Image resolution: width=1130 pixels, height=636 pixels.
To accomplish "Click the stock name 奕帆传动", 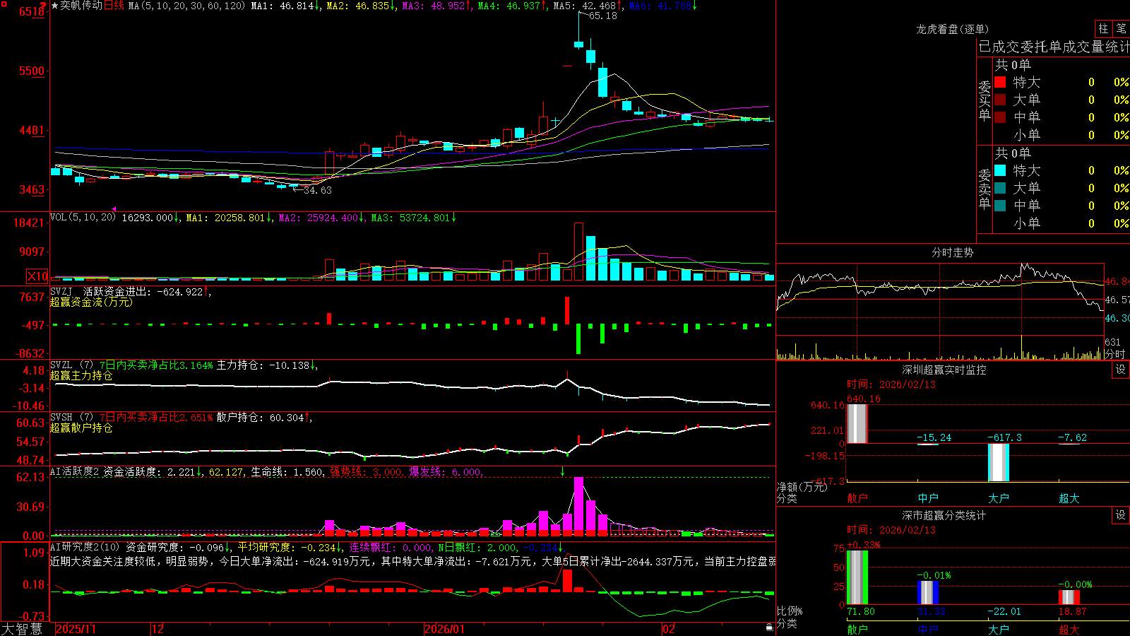I will point(81,6).
